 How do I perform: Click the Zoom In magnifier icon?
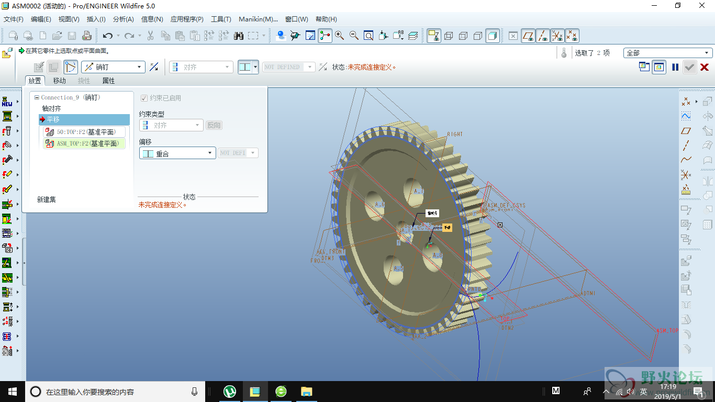tap(339, 36)
